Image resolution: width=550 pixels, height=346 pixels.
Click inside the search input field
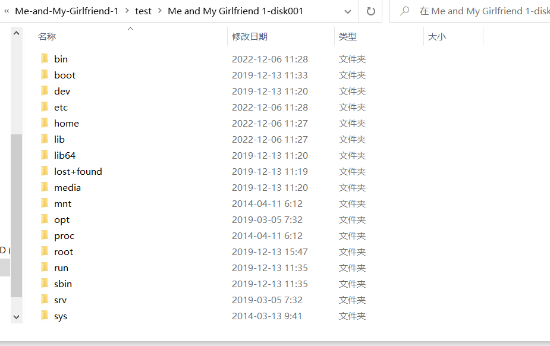click(482, 11)
